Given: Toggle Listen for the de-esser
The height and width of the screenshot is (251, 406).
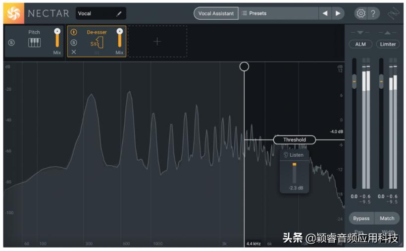Looking at the screenshot, I should coord(294,155).
